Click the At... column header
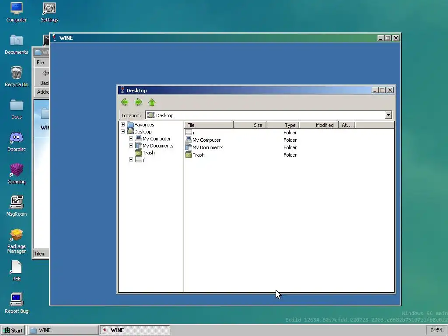 pyautogui.click(x=346, y=125)
